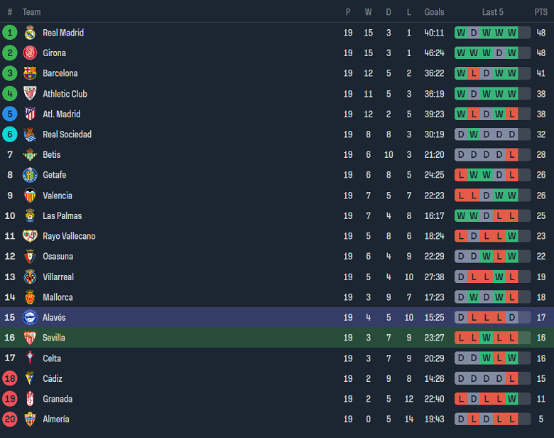Click the Girona club crest

click(30, 53)
